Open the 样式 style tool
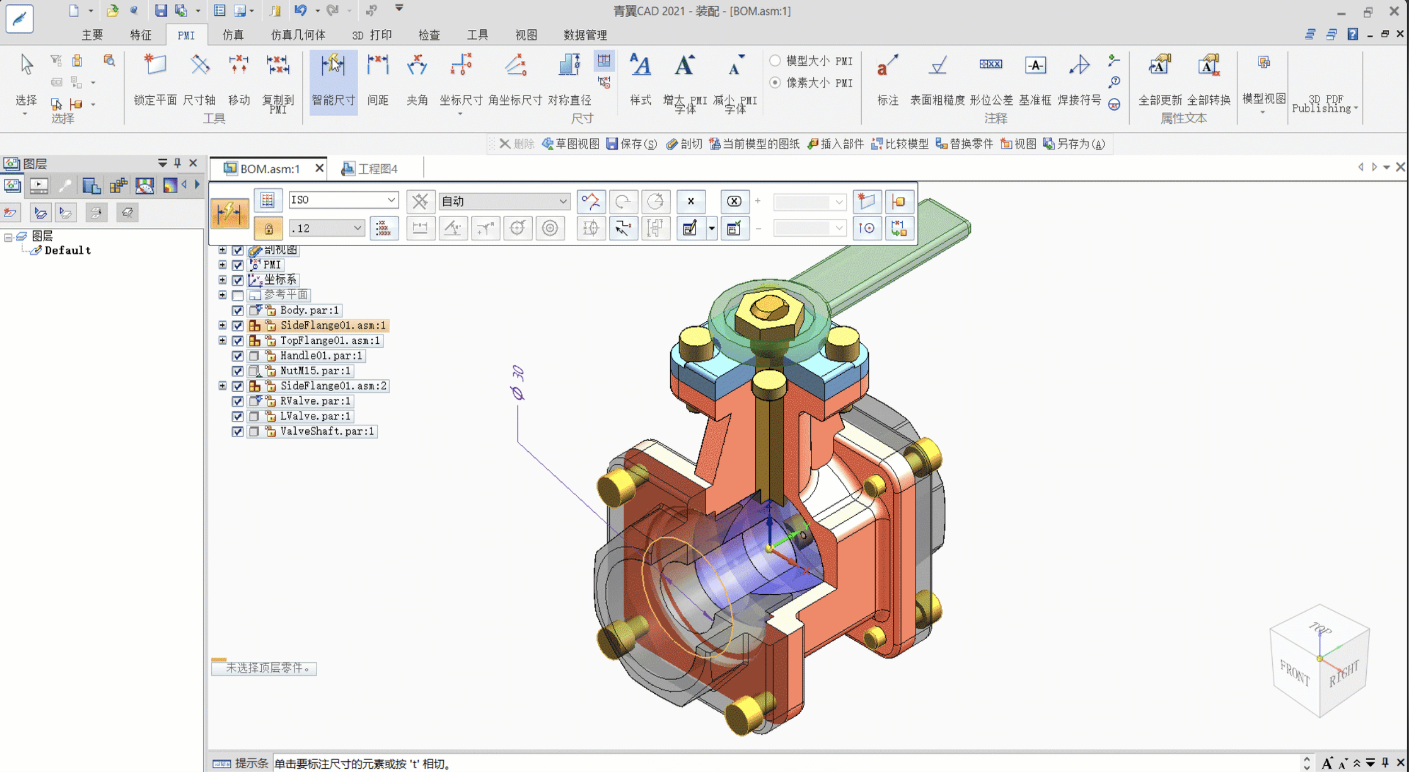The image size is (1409, 772). [x=640, y=80]
